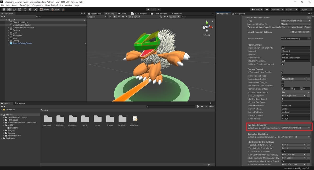Enable Mouse Look Toggle checkbox
Viewport: 314px width, 170px height.
click(282, 82)
